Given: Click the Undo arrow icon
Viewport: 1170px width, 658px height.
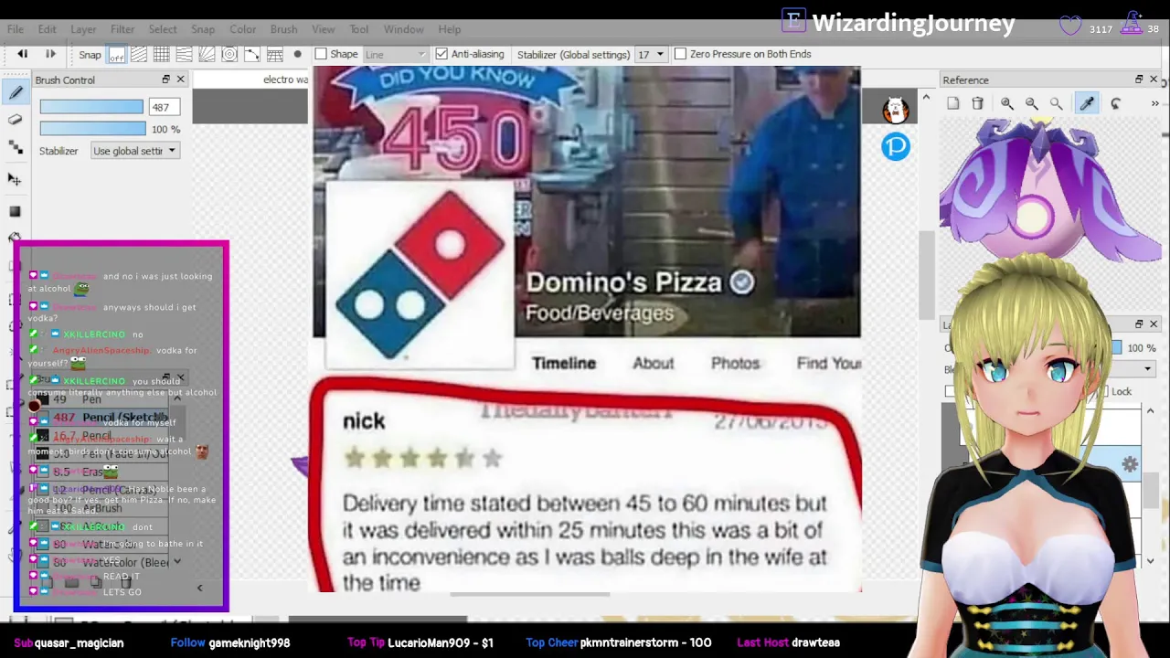Looking at the screenshot, I should point(23,54).
